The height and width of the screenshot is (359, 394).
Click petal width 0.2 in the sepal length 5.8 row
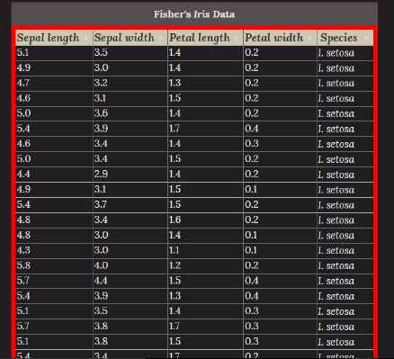click(280, 265)
